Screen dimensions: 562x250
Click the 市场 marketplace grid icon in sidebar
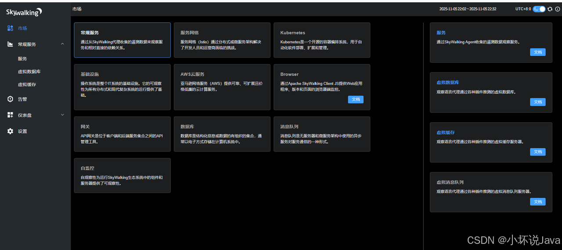click(11, 28)
